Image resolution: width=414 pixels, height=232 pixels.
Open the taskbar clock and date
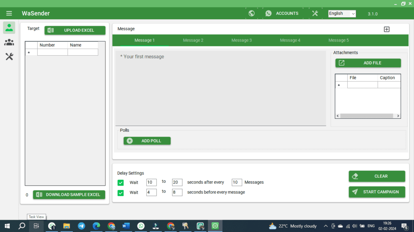(x=387, y=226)
